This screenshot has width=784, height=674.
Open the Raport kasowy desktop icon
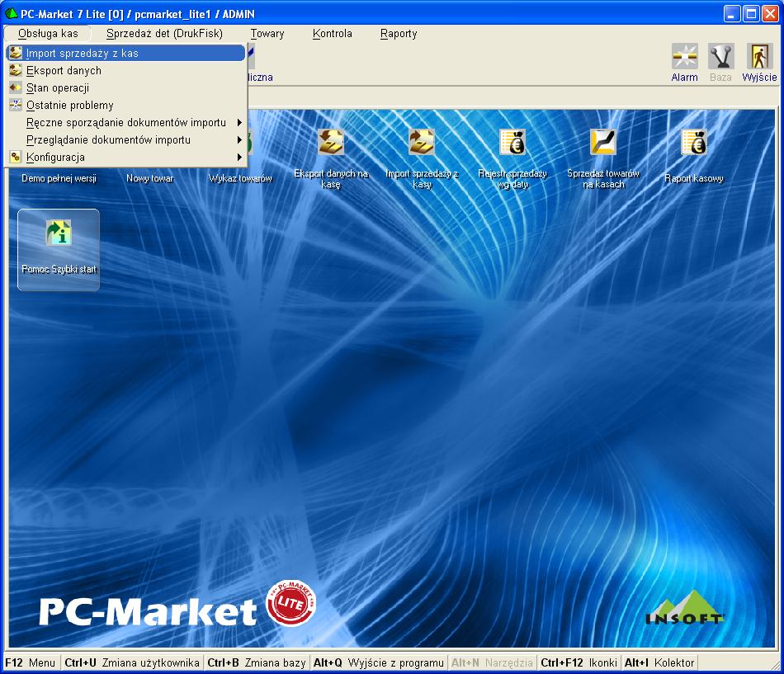pos(694,143)
